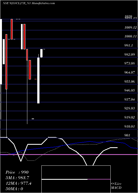Select the 955.06 price axis label
Image resolution: width=138 pixels, height=193 pixels.
click(130, 82)
